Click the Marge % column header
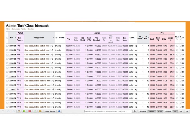 click(x=170, y=39)
